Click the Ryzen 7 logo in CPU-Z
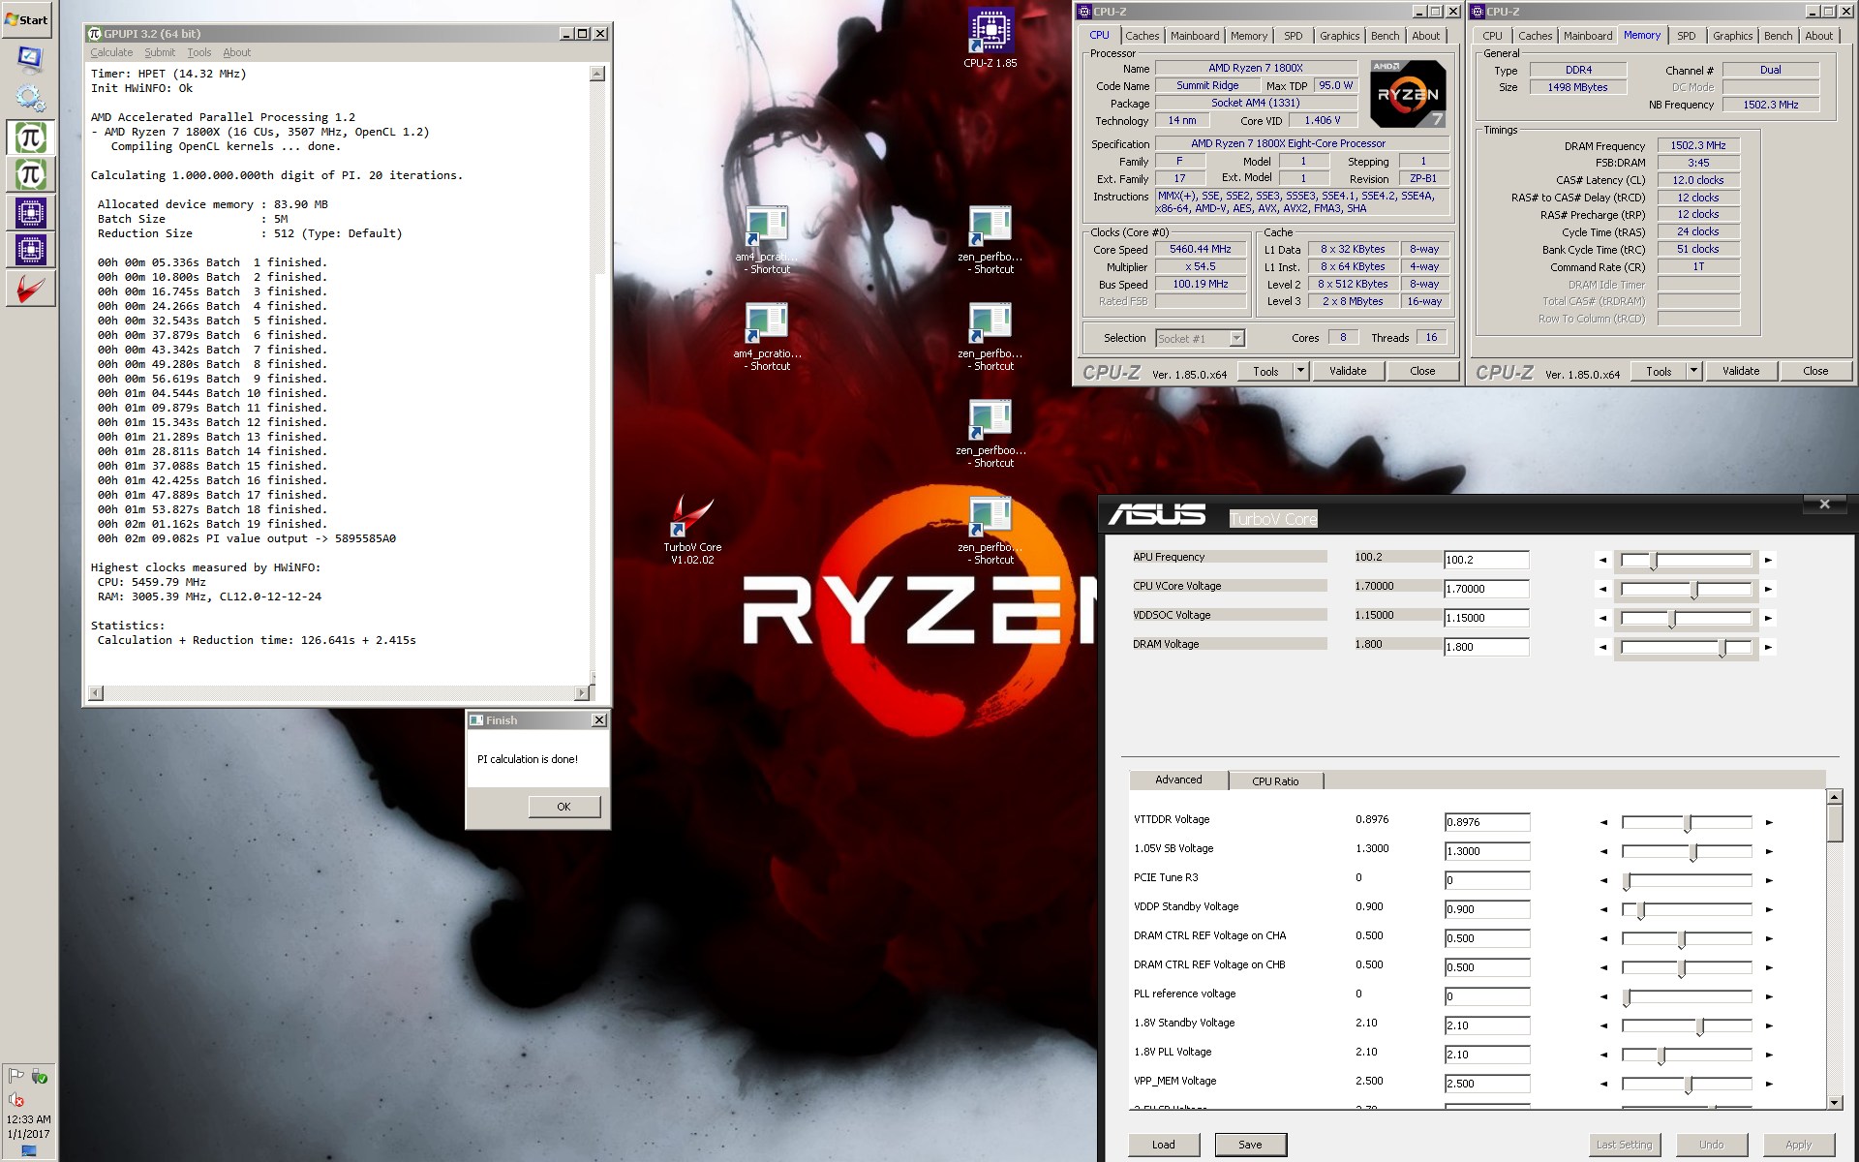Viewport: 1859px width, 1162px height. 1408,94
